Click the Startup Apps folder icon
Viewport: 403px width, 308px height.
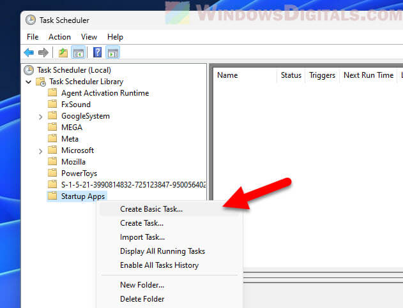pos(52,196)
